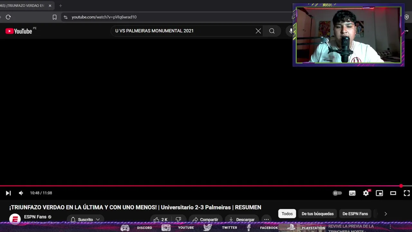
Task: Open a new browser tab
Action: (x=61, y=5)
